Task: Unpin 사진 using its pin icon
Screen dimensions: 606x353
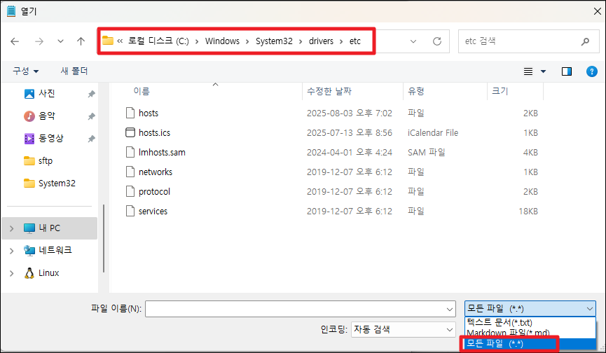Action: pyautogui.click(x=91, y=94)
